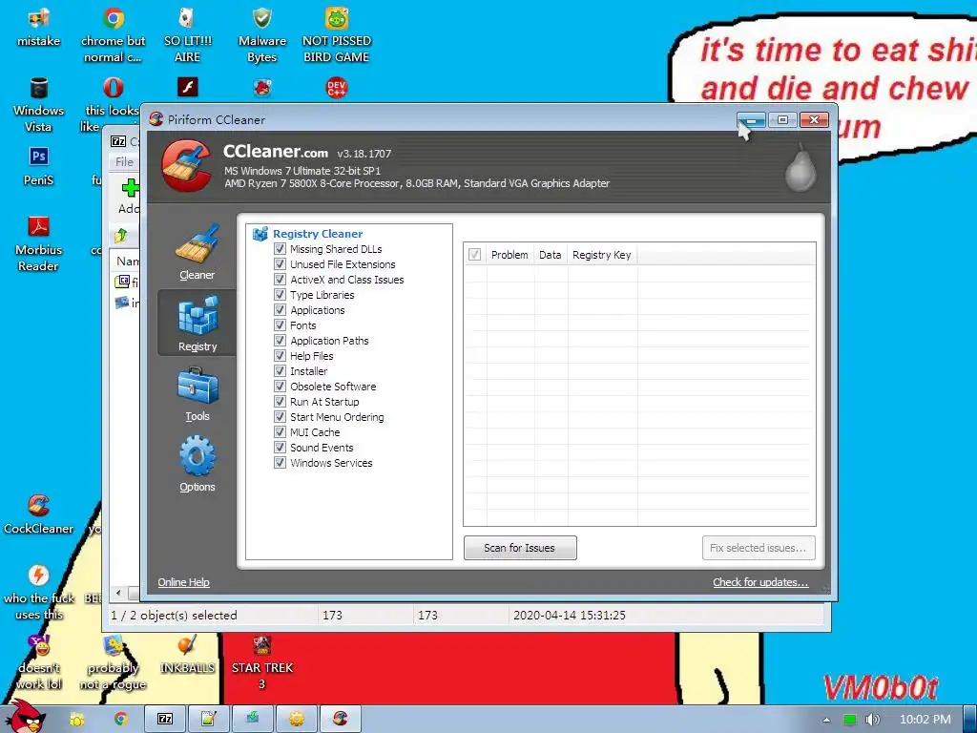The image size is (977, 733).
Task: Open the Online Help link
Action: pos(183,582)
